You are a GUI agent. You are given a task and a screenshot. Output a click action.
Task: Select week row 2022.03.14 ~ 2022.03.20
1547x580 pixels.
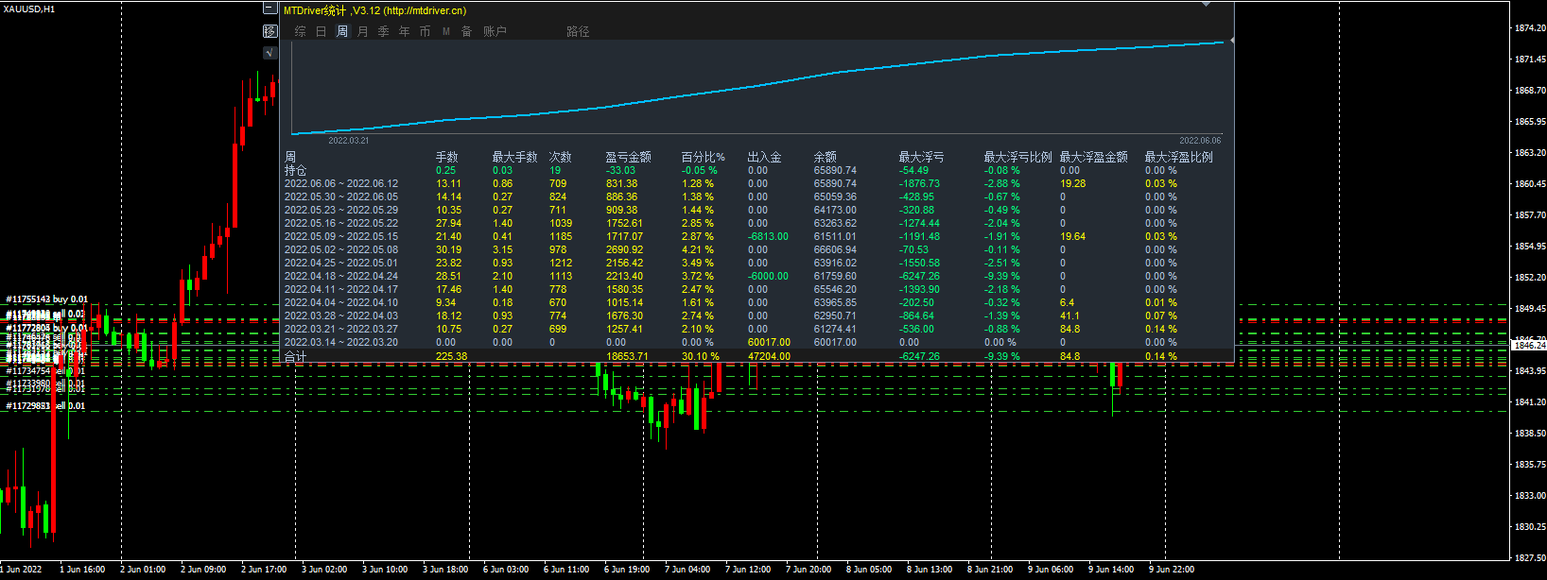pos(341,342)
